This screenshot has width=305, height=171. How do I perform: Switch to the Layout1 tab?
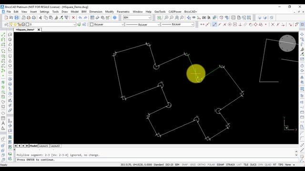coord(43,146)
